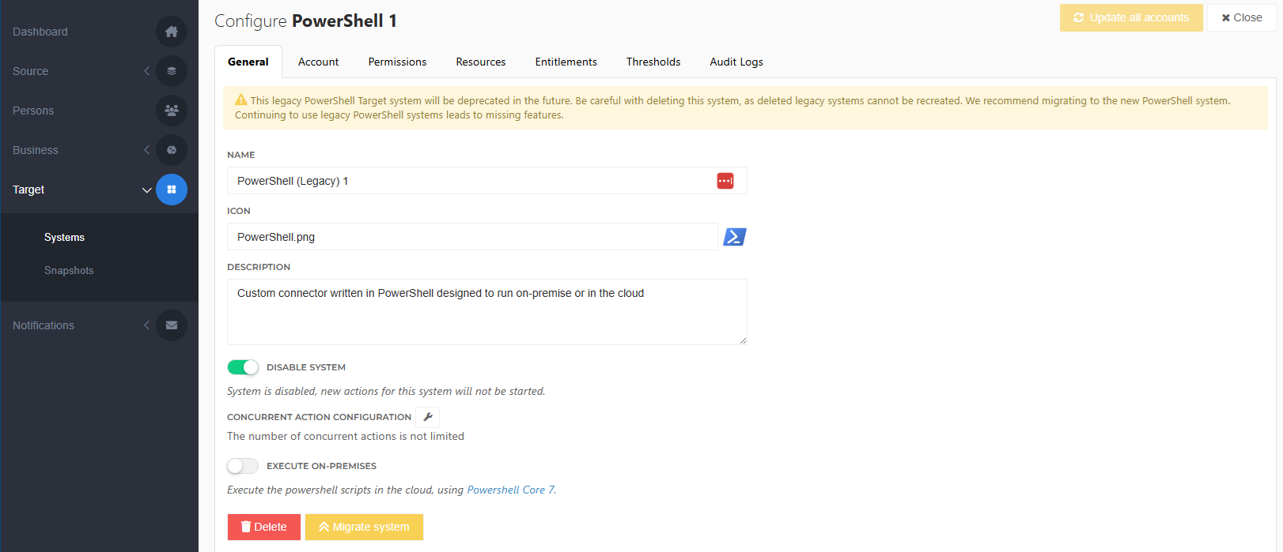Click the blue Target grid icon
1283x552 pixels.
click(172, 190)
